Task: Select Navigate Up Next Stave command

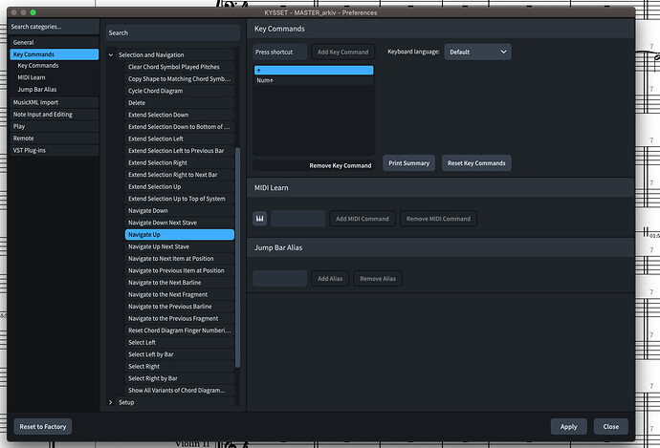Action: click(x=180, y=246)
